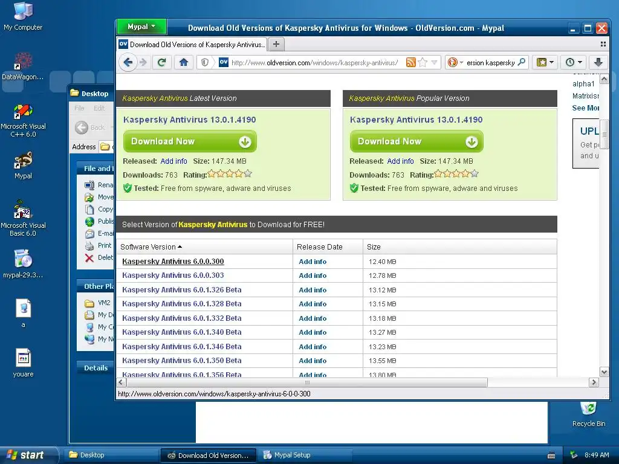Screen dimensions: 619x464
Task: Click Delete task icon in Desktop window
Action: pos(89,257)
